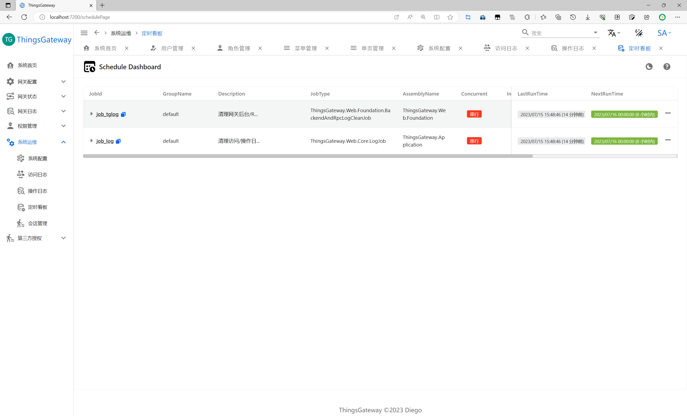Expand the job_tglog row triangle
This screenshot has width=687, height=416.
click(92, 114)
